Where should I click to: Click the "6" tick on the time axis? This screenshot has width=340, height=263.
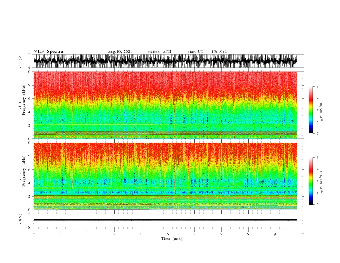[x=194, y=234]
